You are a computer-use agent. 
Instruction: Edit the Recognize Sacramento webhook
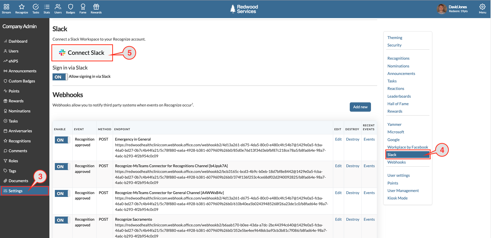pyautogui.click(x=338, y=219)
